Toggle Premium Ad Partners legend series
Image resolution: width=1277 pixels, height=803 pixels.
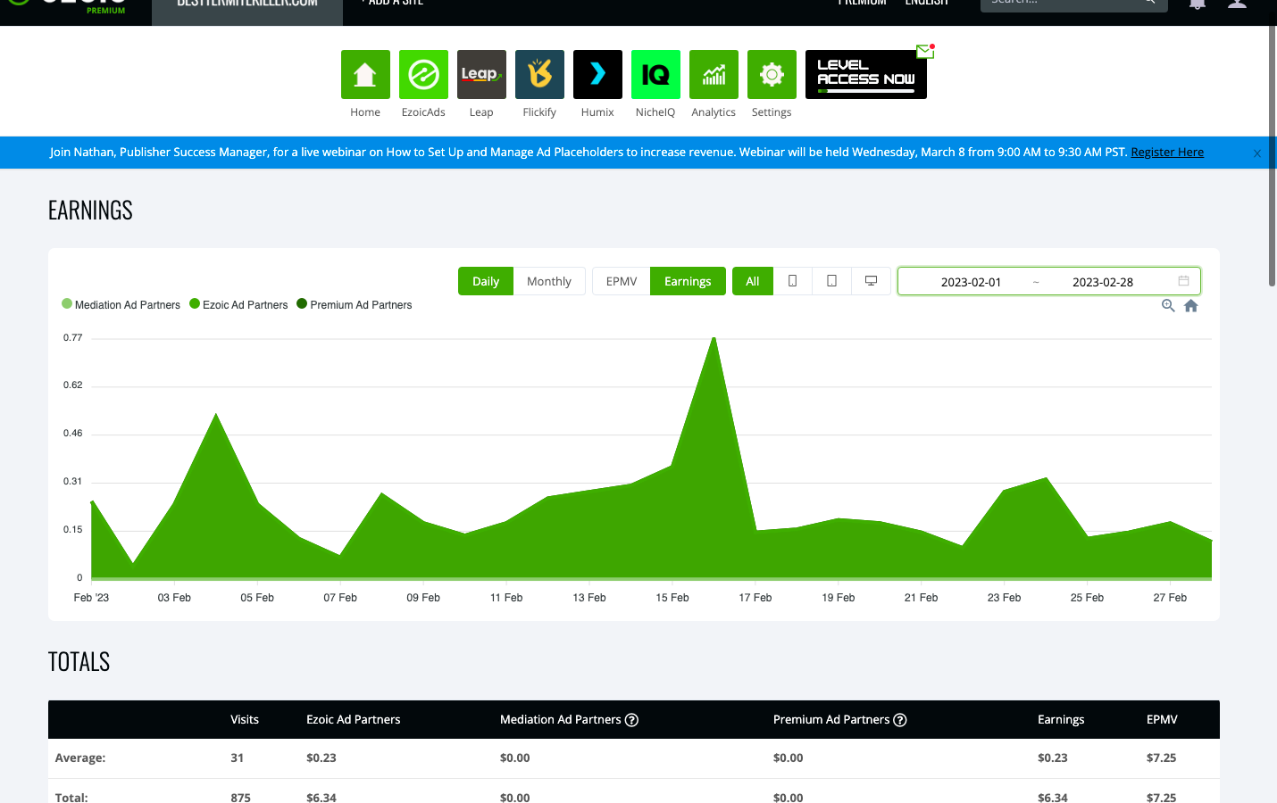pyautogui.click(x=355, y=304)
